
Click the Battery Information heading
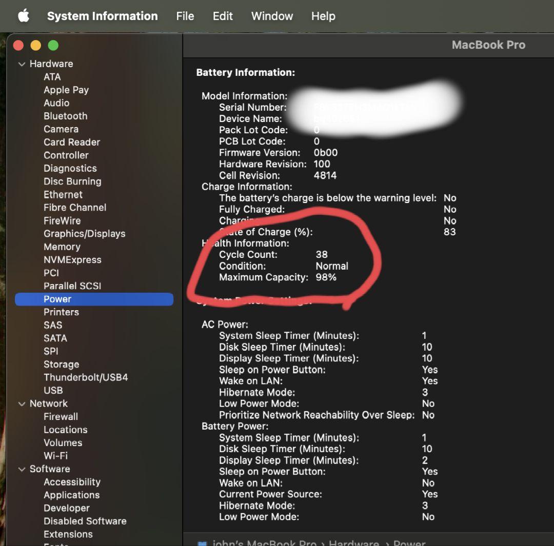tap(246, 72)
